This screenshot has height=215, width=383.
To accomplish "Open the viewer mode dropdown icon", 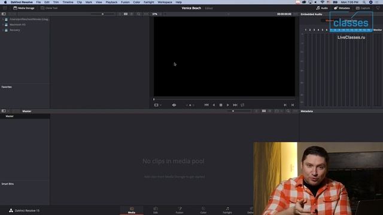I will point(157,105).
